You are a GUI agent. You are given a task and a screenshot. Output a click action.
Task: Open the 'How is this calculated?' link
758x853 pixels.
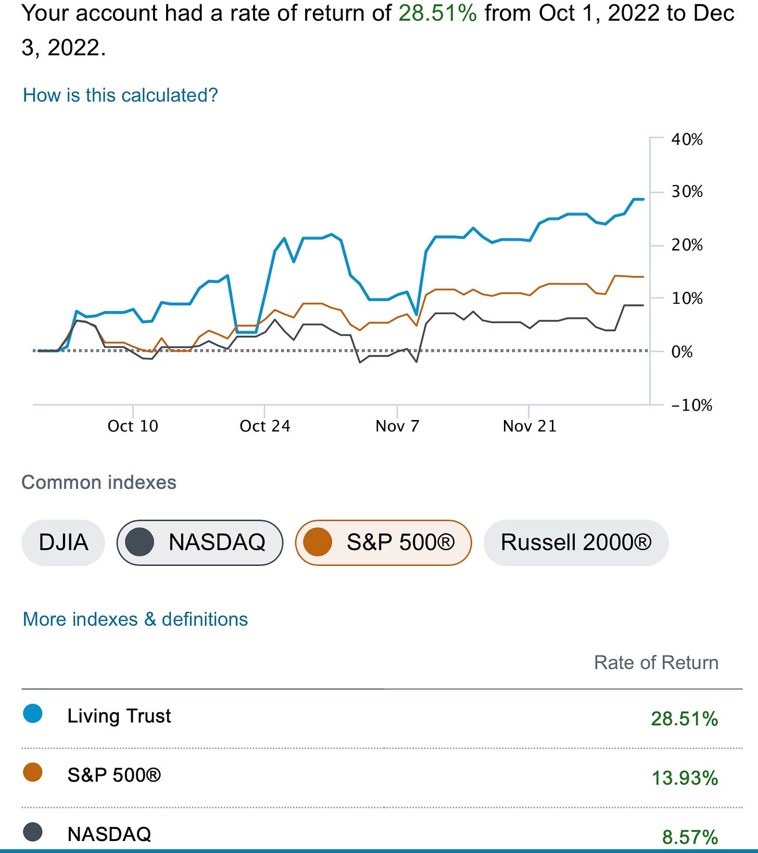click(120, 95)
